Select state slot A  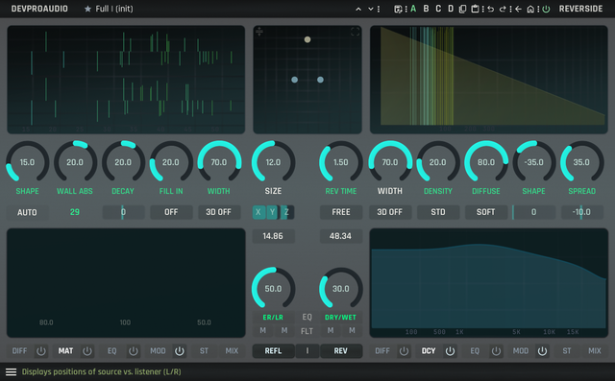(413, 9)
